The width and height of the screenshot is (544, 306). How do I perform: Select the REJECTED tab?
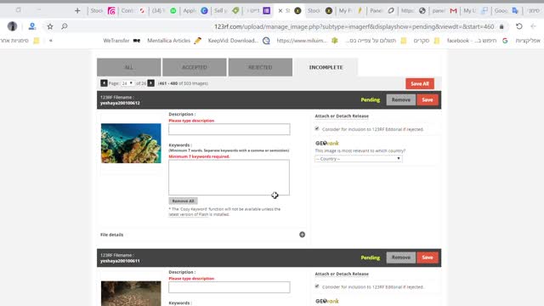point(260,67)
